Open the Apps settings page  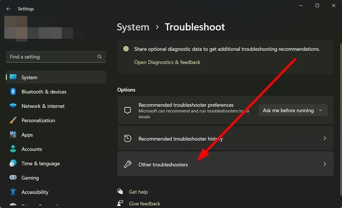pyautogui.click(x=56, y=134)
